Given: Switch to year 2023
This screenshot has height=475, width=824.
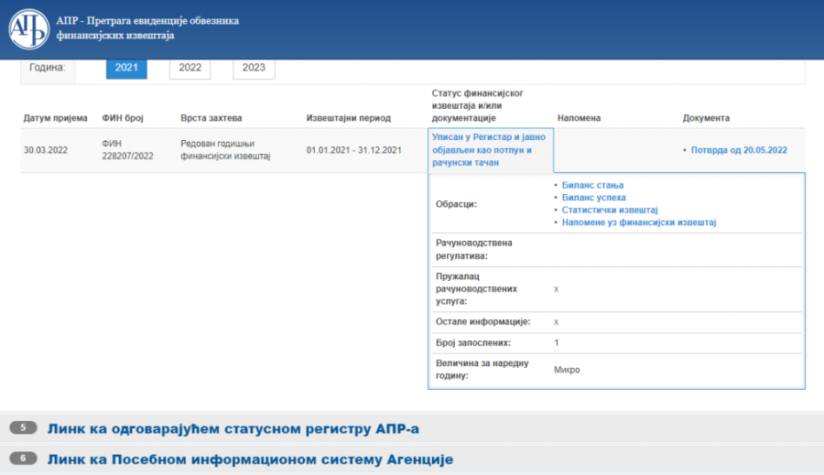Looking at the screenshot, I should [254, 68].
